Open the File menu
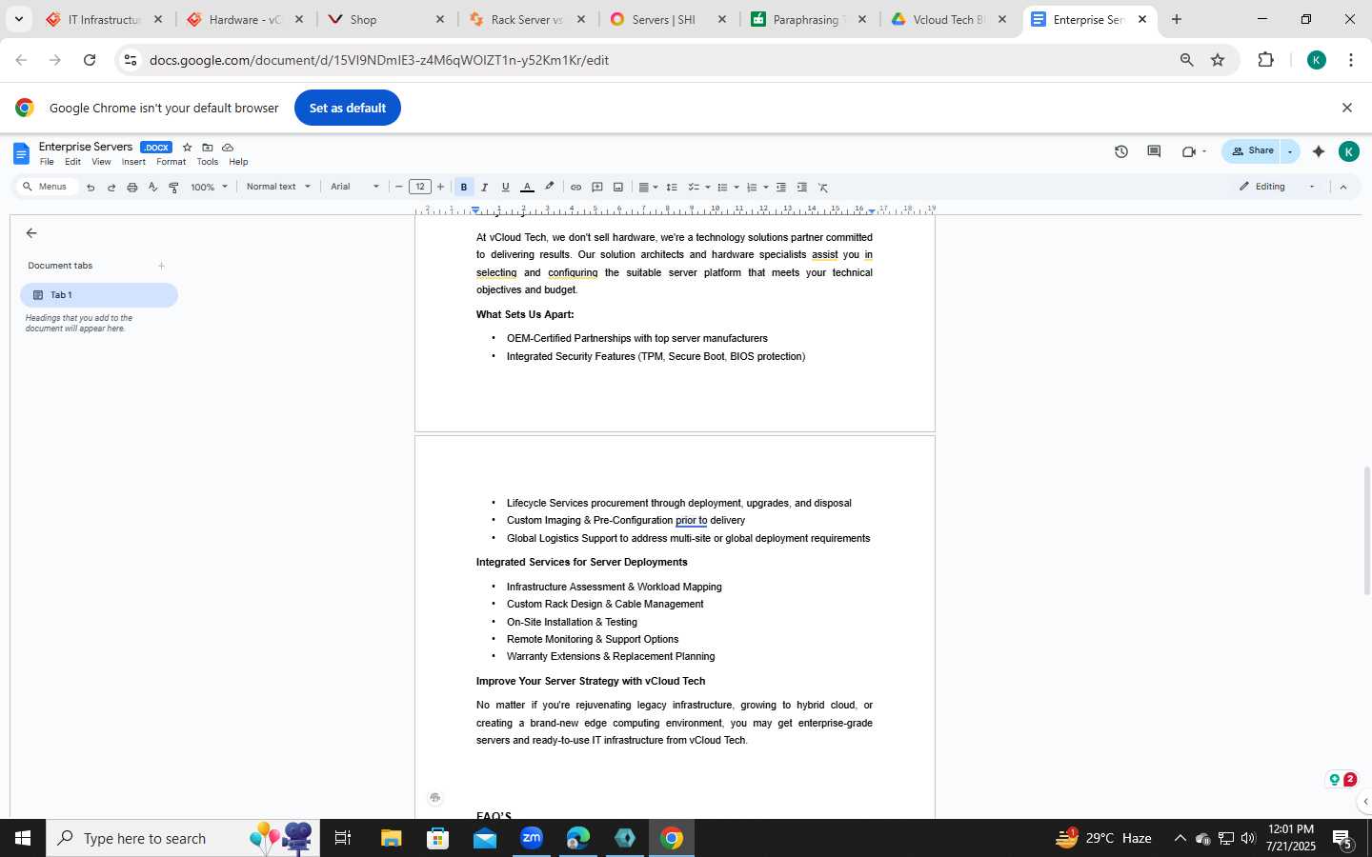The width and height of the screenshot is (1372, 857). [47, 162]
